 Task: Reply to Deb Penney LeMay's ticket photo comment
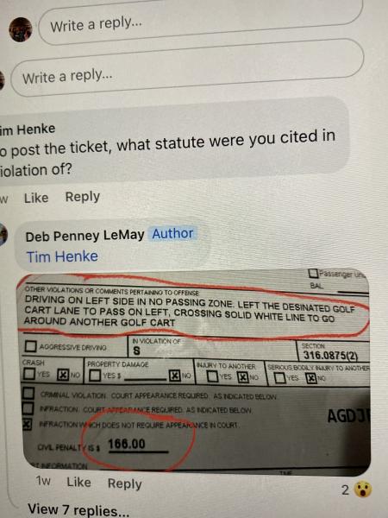pos(125,483)
